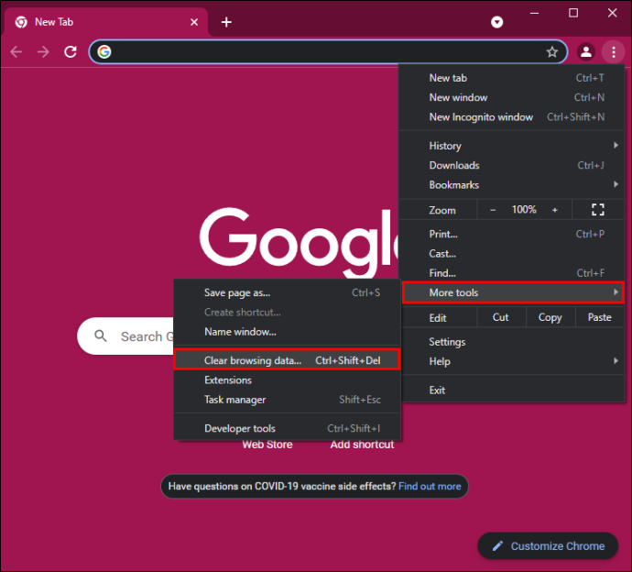Open Settings from the menu

point(512,342)
